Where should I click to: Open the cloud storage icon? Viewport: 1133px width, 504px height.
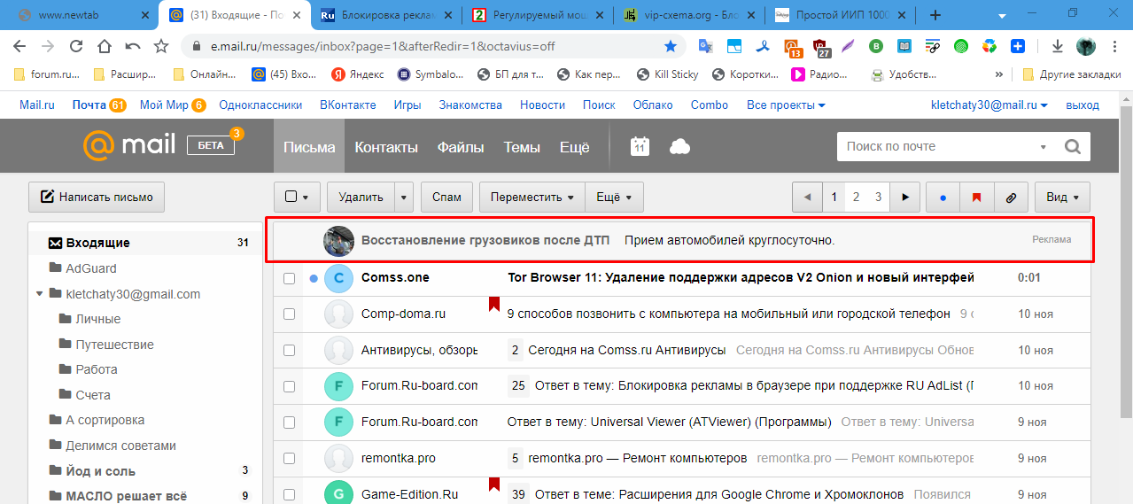(x=679, y=147)
